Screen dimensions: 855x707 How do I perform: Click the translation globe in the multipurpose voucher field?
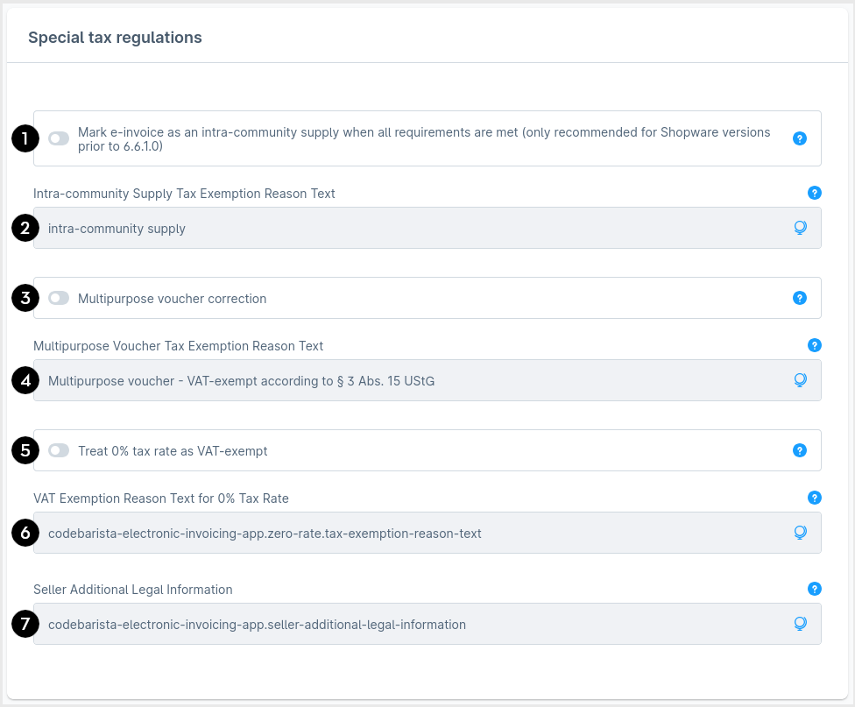800,380
